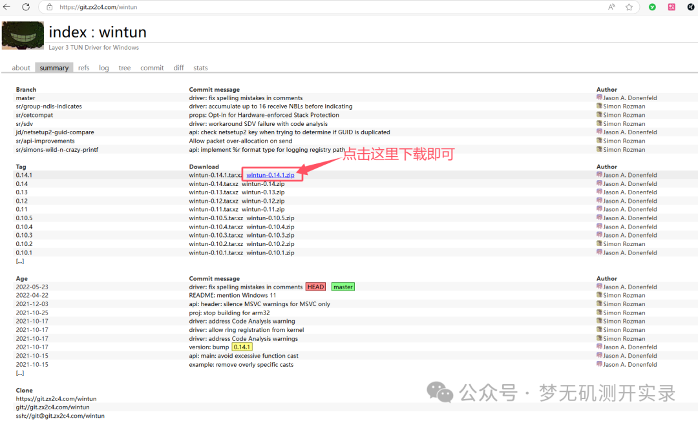Click the site info lock icon
Viewport: 698px width, 421px height.
coord(50,7)
